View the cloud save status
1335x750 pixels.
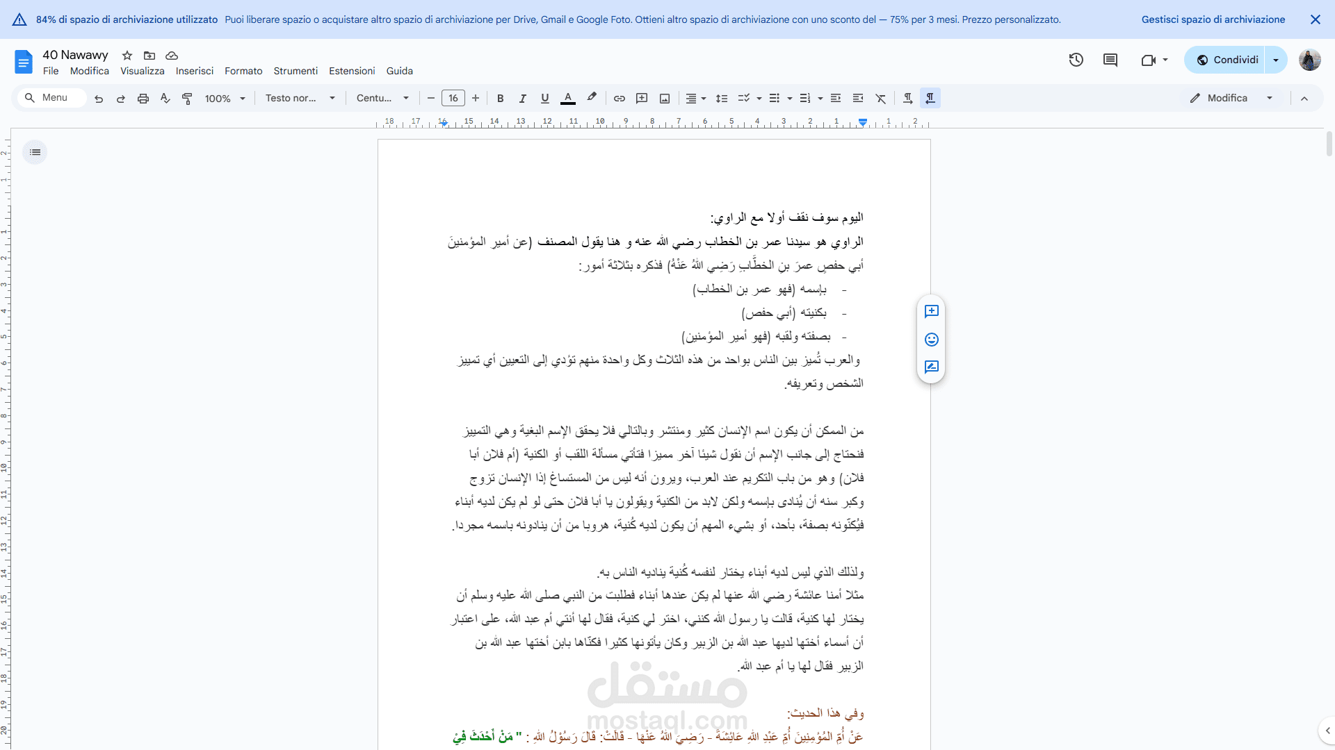tap(172, 56)
